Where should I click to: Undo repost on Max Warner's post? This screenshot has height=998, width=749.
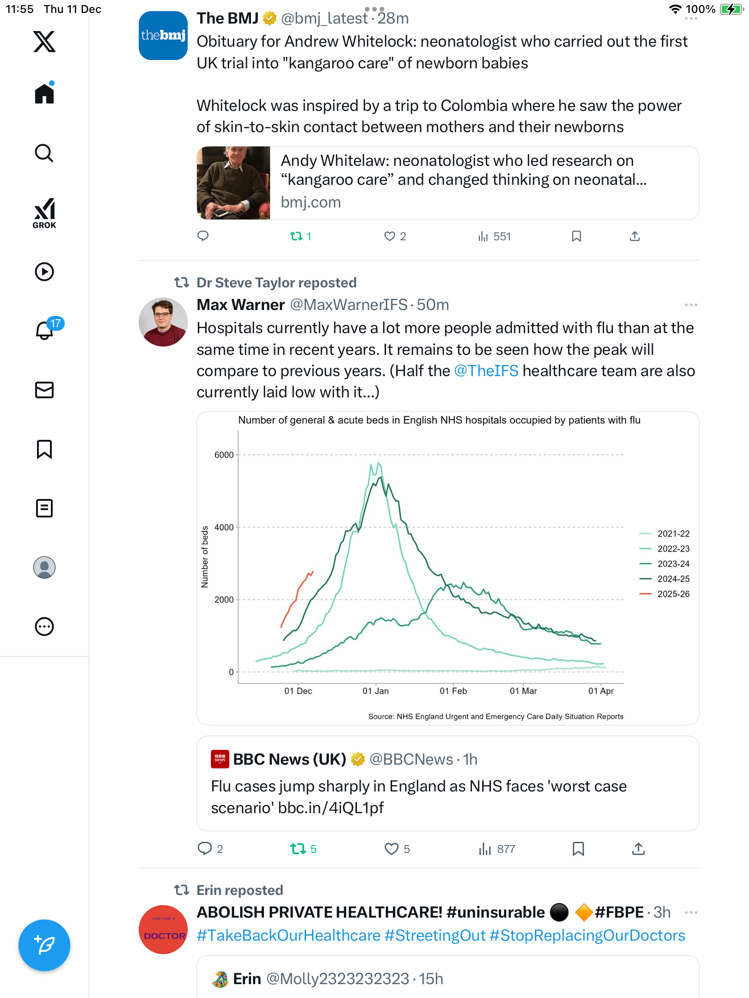click(x=298, y=849)
